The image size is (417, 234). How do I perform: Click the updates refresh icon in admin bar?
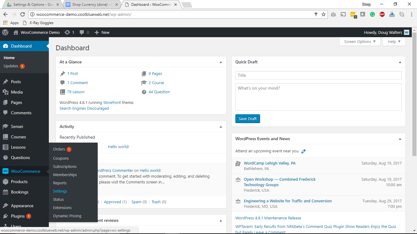tap(67, 32)
